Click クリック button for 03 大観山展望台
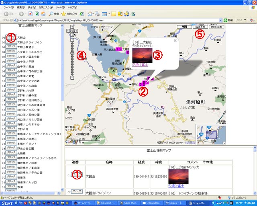The width and height of the screenshot is (257, 206). pyautogui.click(x=11, y=47)
